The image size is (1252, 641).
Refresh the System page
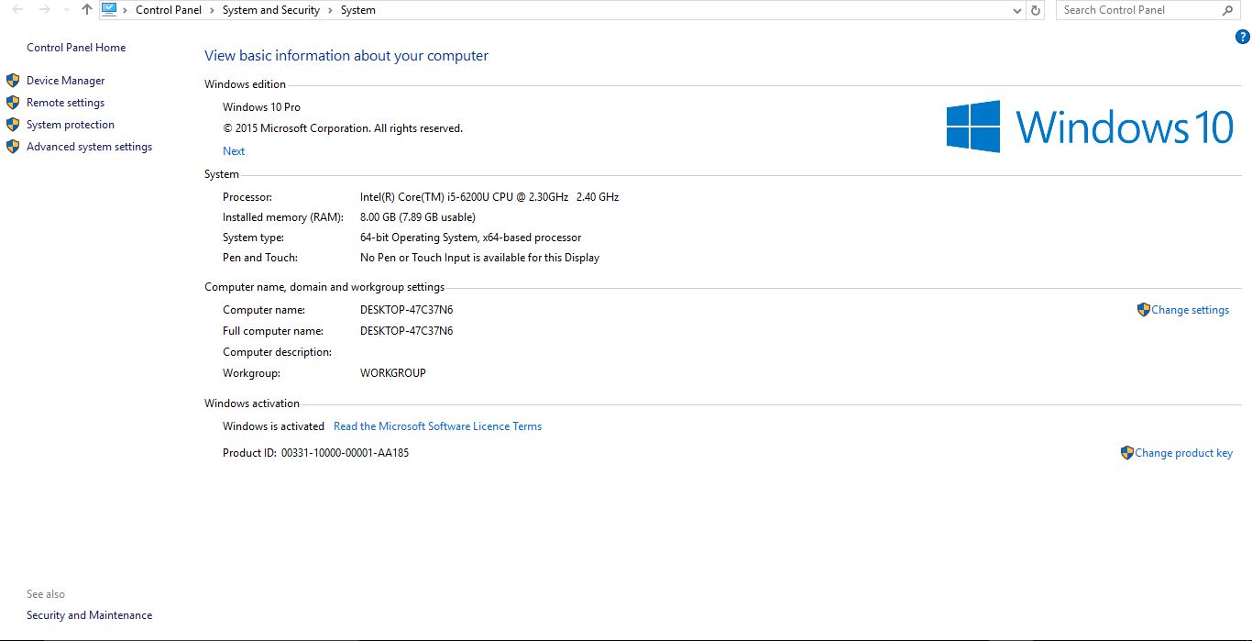click(1036, 10)
